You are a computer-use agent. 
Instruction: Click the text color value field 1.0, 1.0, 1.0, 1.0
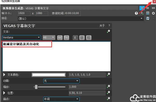pyautogui.click(x=87, y=75)
